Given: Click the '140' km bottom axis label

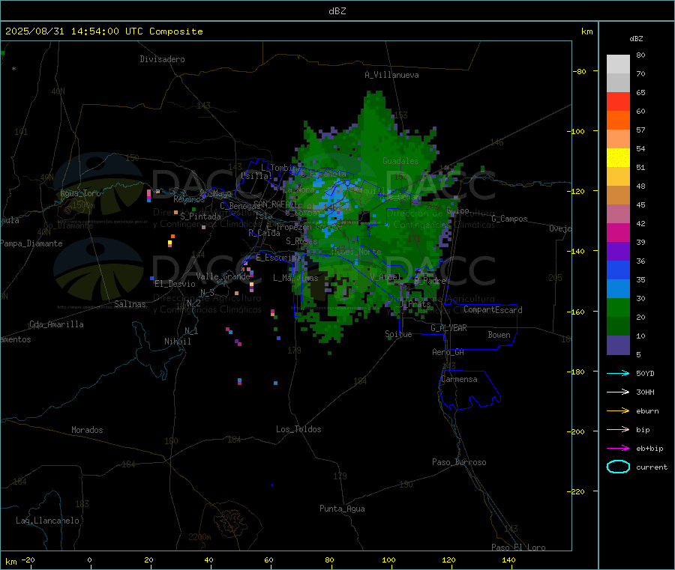Looking at the screenshot, I should pyautogui.click(x=508, y=560).
